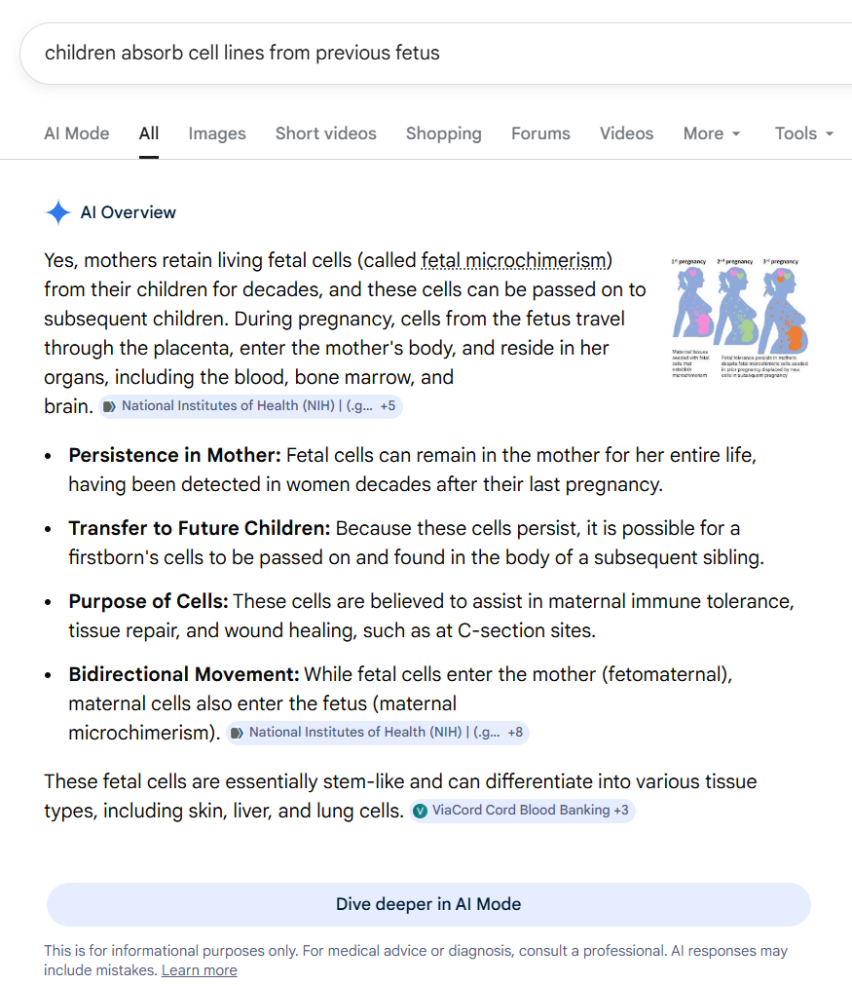This screenshot has height=985, width=852.
Task: Click into the search query field
Action: click(389, 53)
